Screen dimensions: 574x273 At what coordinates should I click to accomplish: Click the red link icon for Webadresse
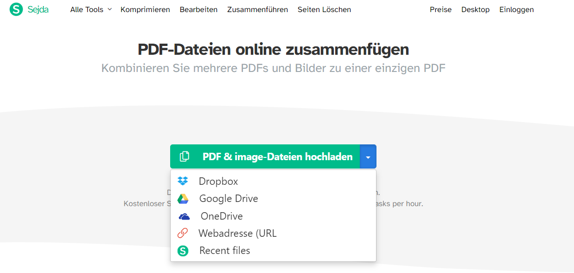(x=183, y=233)
